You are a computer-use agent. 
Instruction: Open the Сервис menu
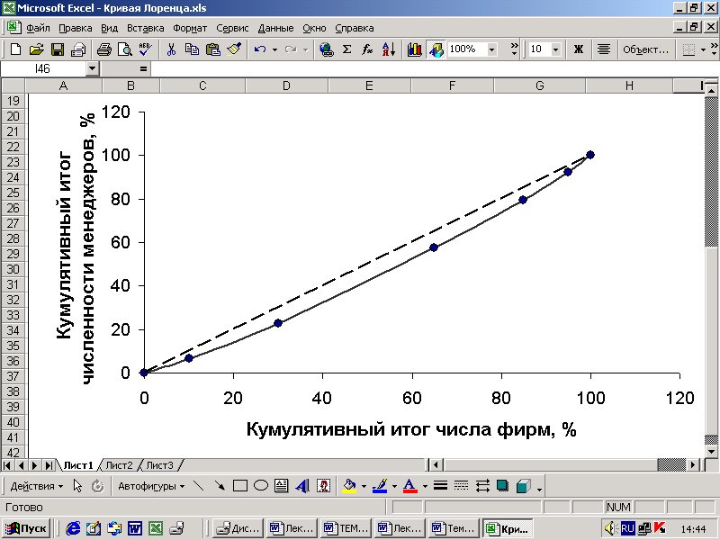point(232,28)
